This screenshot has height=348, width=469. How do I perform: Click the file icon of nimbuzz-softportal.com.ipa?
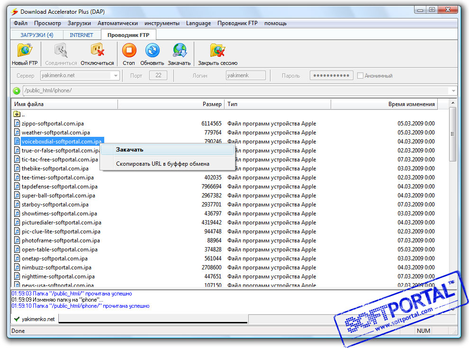(18, 268)
